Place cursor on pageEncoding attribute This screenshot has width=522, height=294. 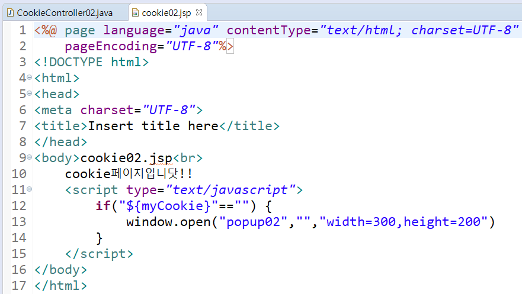[111, 46]
